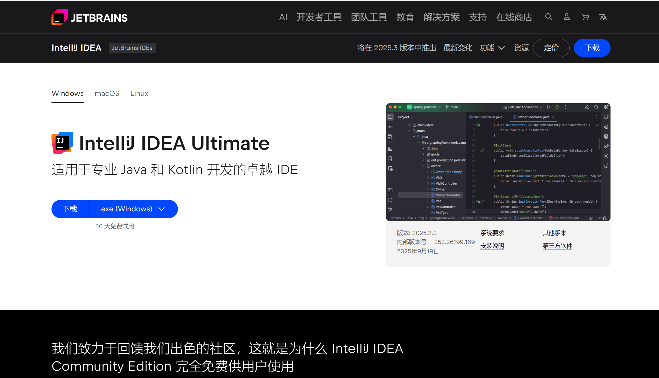
Task: Open the shopping cart icon
Action: (x=585, y=17)
